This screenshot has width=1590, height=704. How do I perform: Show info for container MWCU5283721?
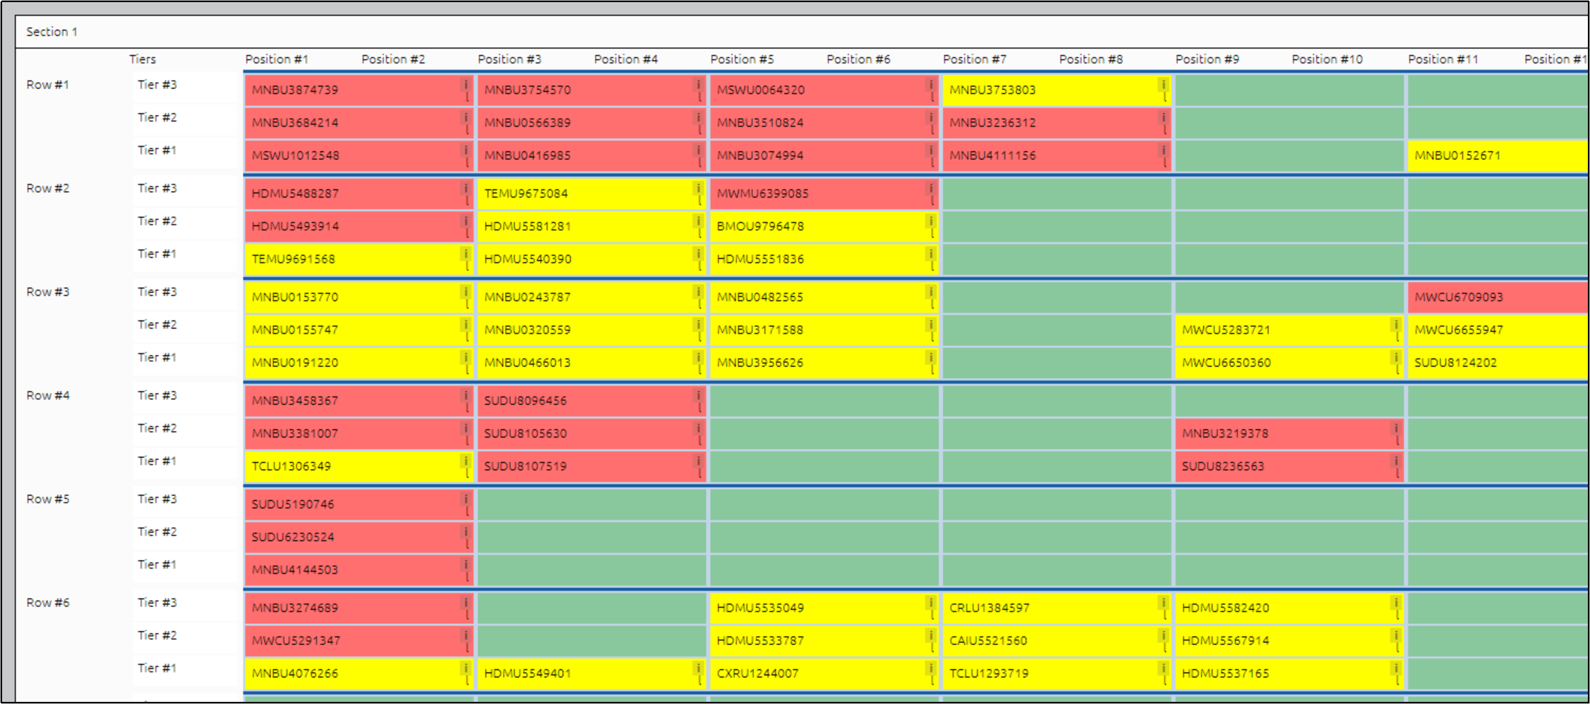[x=1396, y=325]
